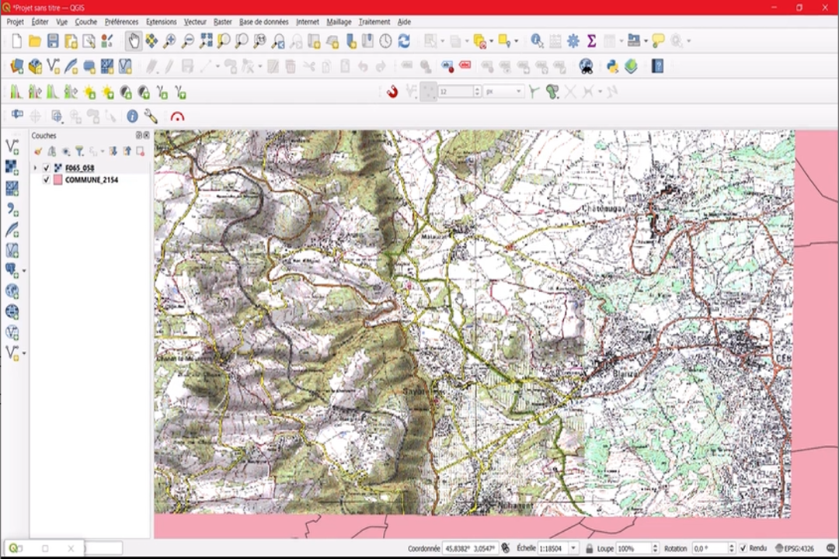The height and width of the screenshot is (559, 839).
Task: Save the project with the diskette icon
Action: tap(51, 40)
